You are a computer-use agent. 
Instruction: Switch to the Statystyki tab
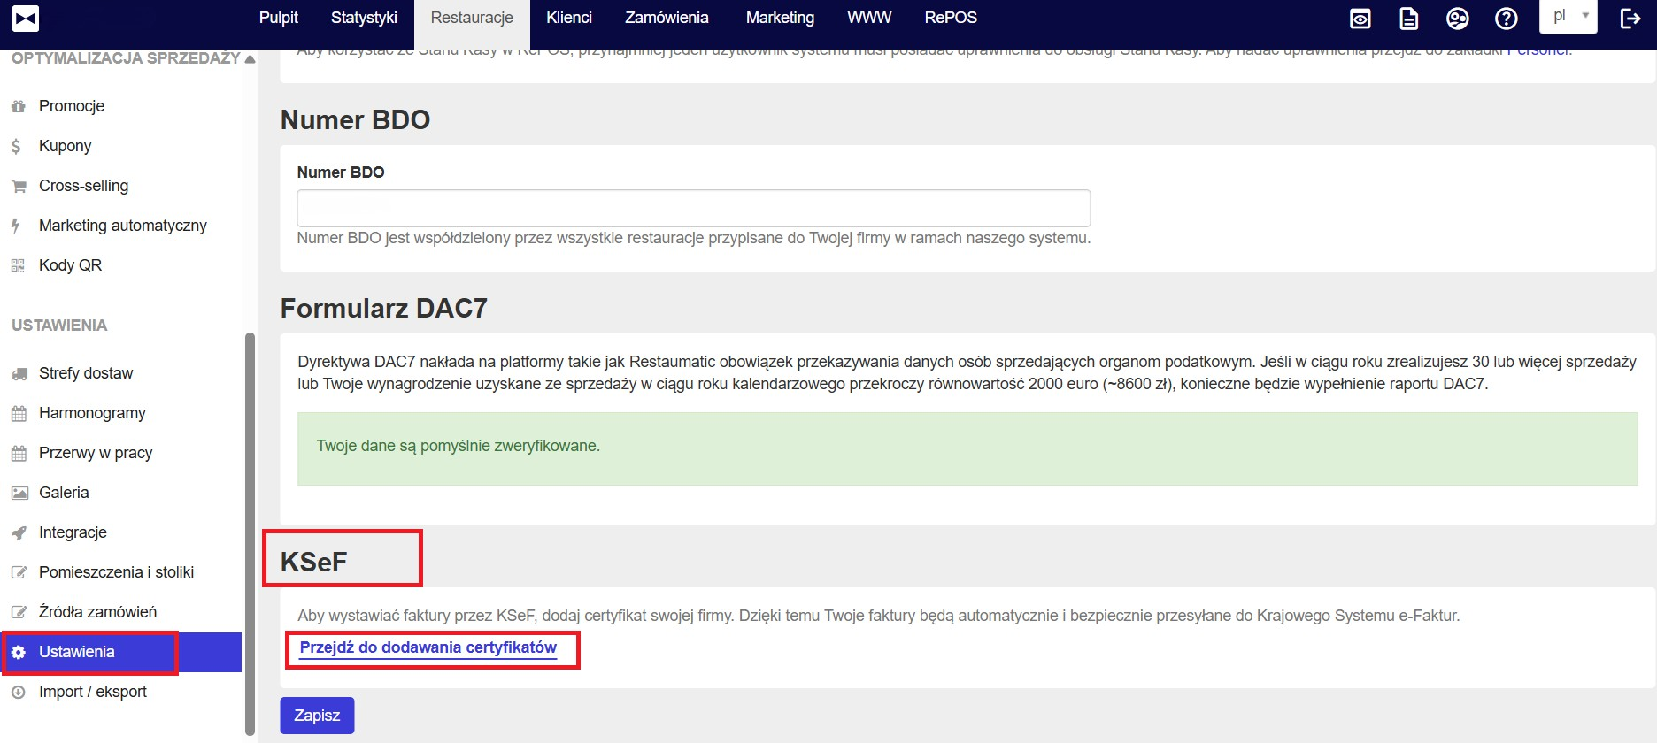coord(364,18)
